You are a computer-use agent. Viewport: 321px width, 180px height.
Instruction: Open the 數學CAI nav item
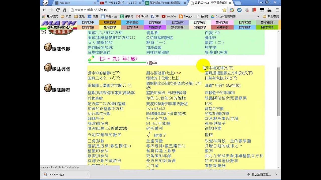[132, 27]
